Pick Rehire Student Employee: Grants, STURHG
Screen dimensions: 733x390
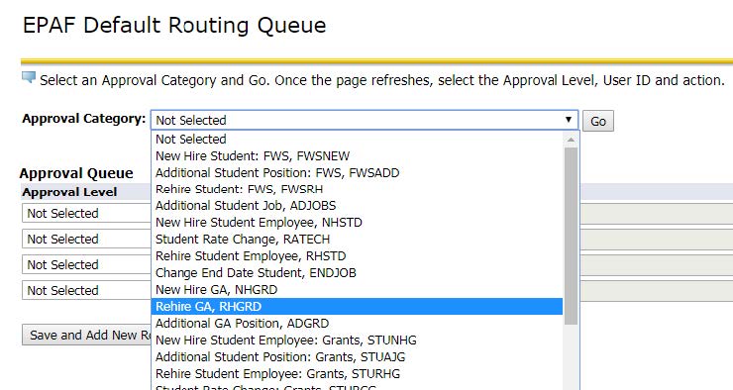click(x=358, y=373)
